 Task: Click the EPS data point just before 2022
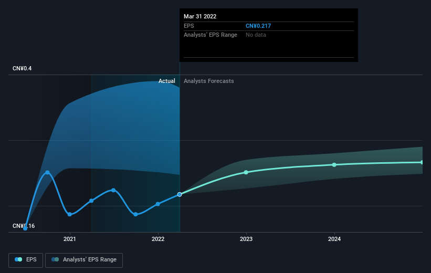pyautogui.click(x=158, y=204)
